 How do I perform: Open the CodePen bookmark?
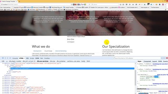[85, 7]
